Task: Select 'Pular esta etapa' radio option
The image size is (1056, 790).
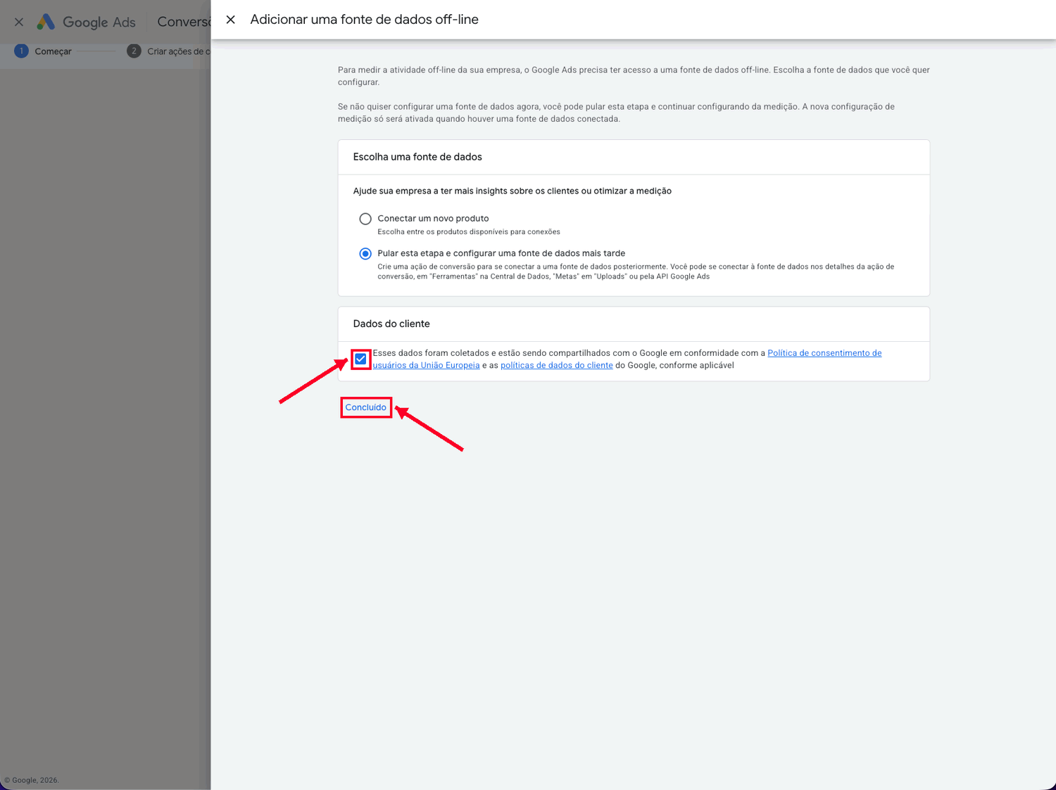Action: click(x=365, y=253)
